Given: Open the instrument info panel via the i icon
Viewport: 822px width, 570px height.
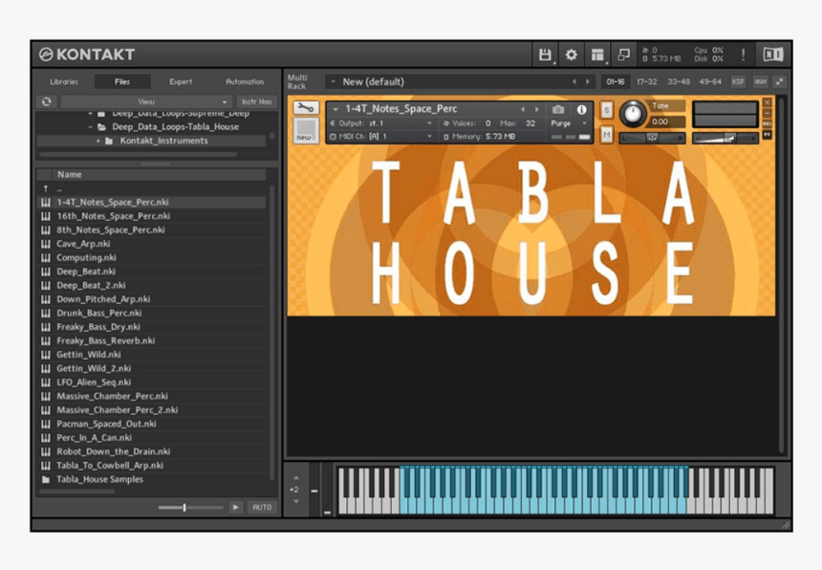Looking at the screenshot, I should tap(582, 108).
